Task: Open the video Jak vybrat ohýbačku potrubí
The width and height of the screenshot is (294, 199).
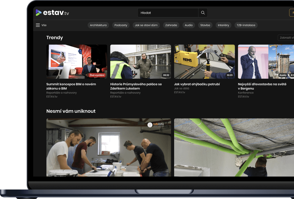Action: point(204,61)
